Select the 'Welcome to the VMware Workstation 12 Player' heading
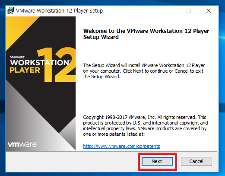Screen dimensions: 225x176 click(146, 34)
